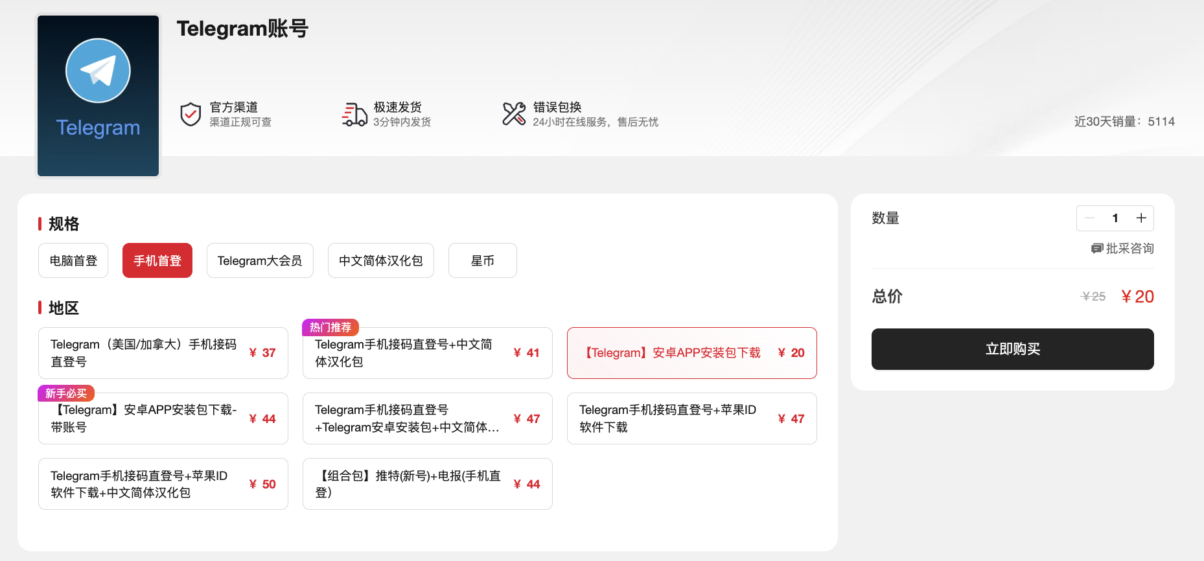Select the 手机首登 spec option
Image resolution: width=1204 pixels, height=561 pixels.
point(157,260)
